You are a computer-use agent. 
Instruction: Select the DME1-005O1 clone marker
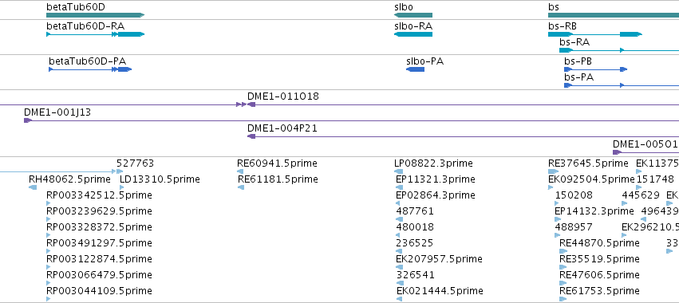pyautogui.click(x=617, y=152)
